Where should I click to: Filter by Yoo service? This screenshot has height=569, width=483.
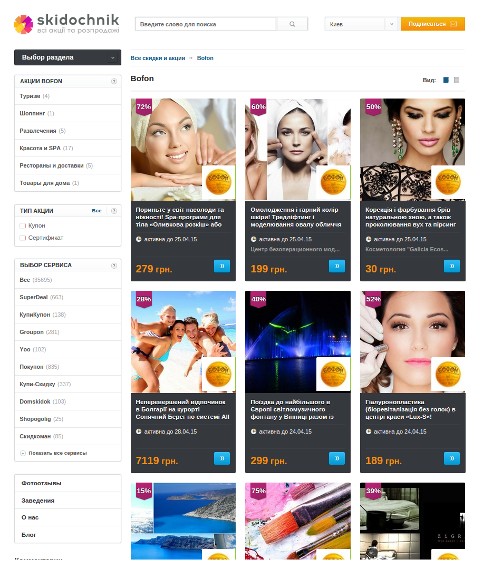coord(67,350)
